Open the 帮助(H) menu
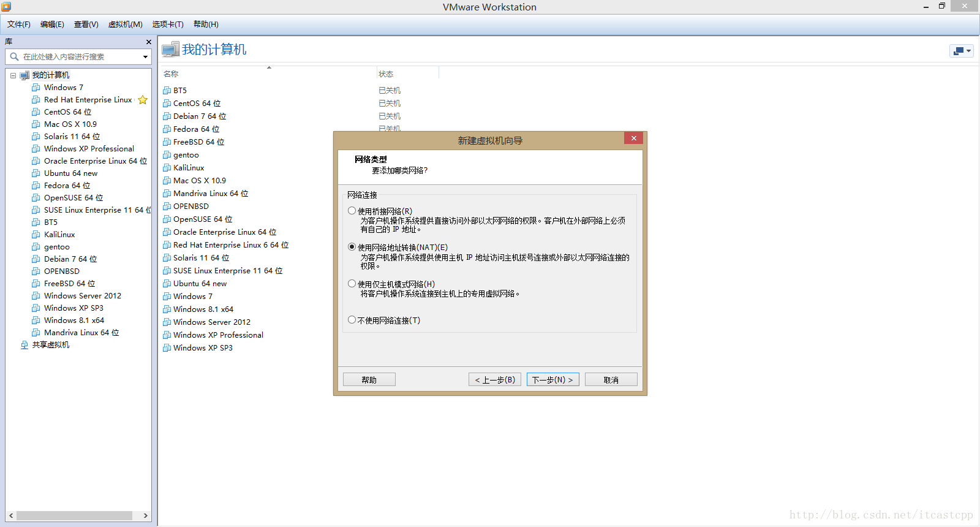The width and height of the screenshot is (980, 527). 206,25
